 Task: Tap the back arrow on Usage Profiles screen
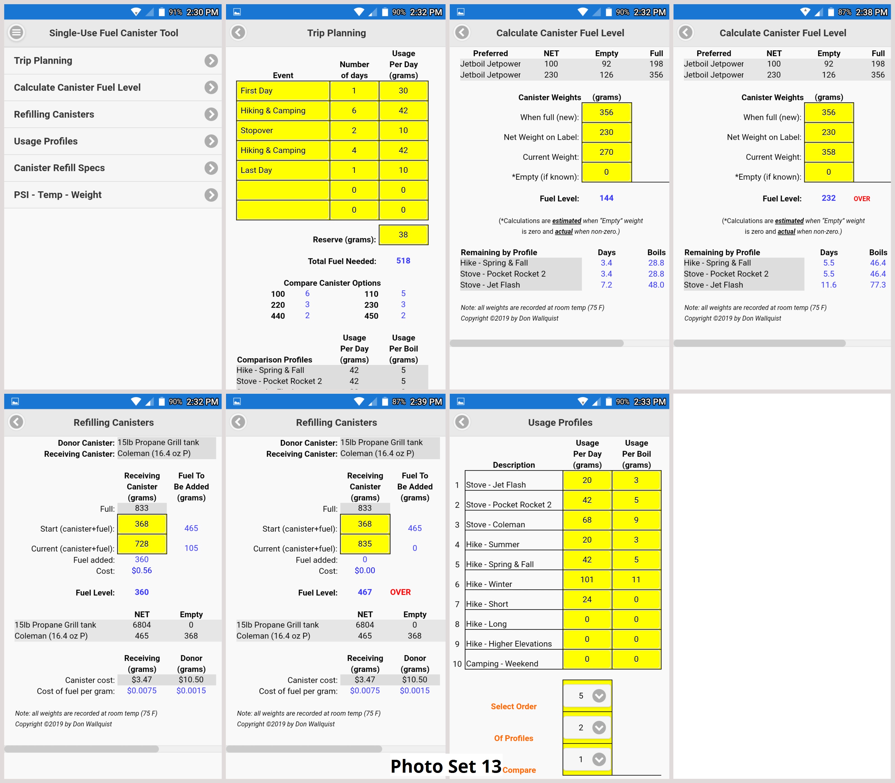point(462,423)
